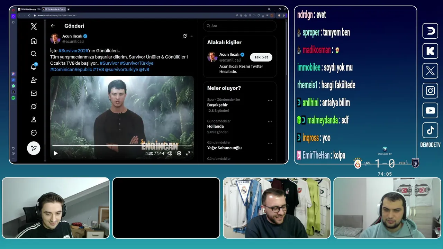
Task: Open history clock in Opera sidebar
Action: click(13, 153)
